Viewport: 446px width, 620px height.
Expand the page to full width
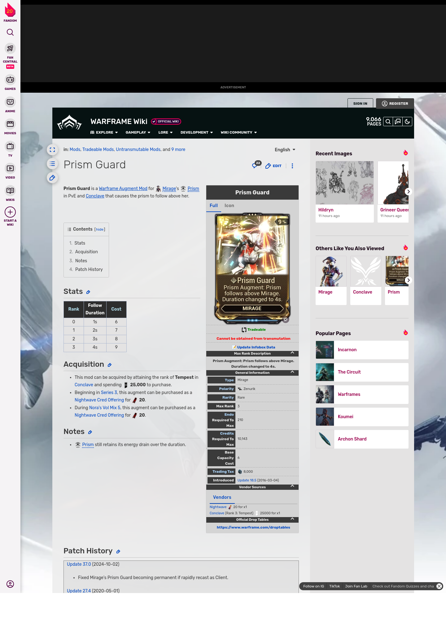coord(52,150)
